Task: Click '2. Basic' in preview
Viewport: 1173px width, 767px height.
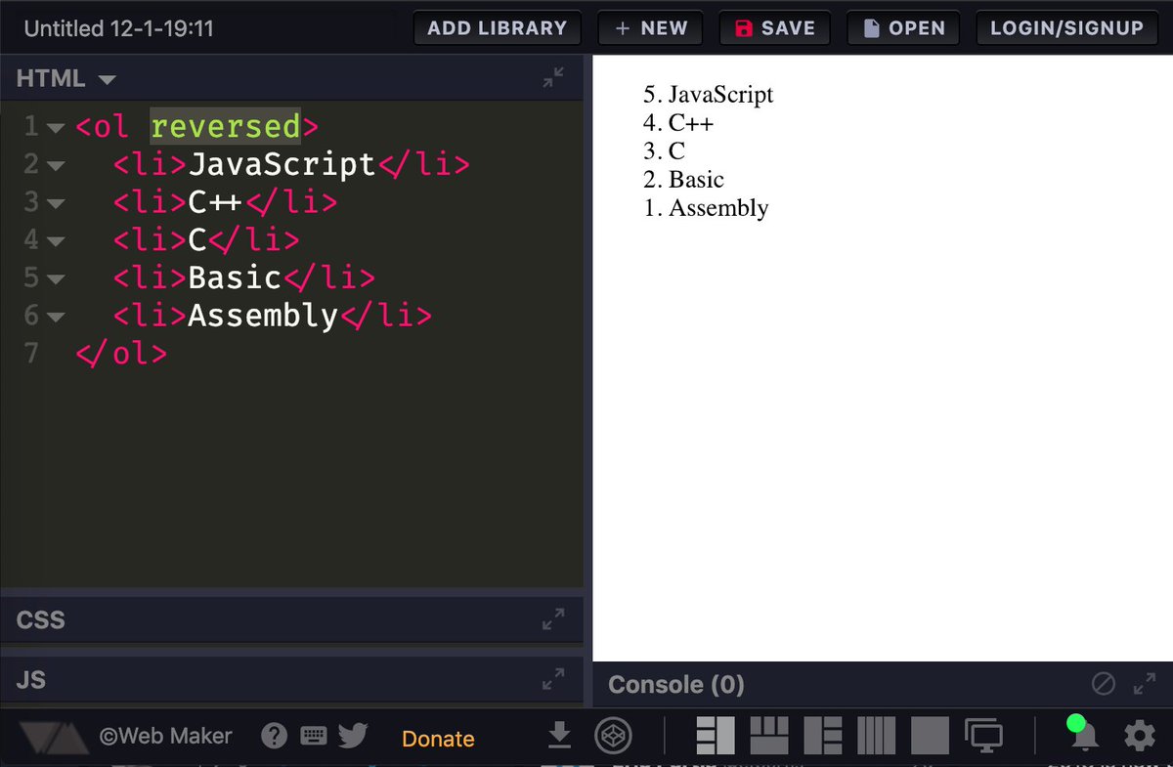Action: coord(684,180)
